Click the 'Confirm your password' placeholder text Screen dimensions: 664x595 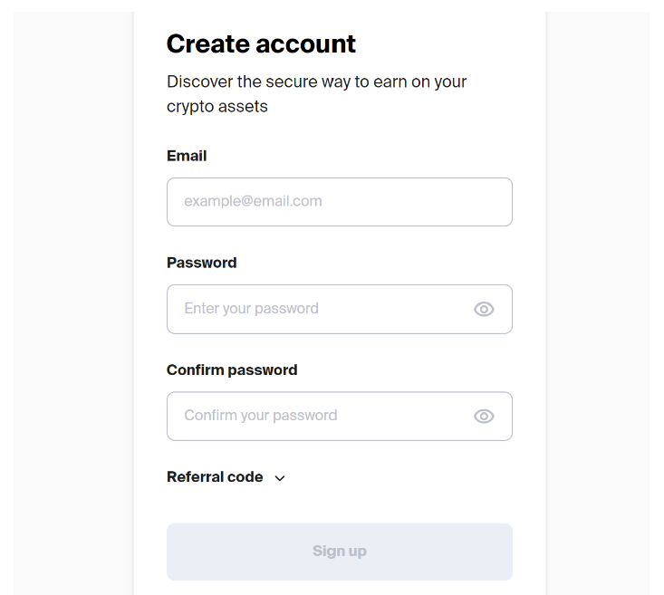260,416
